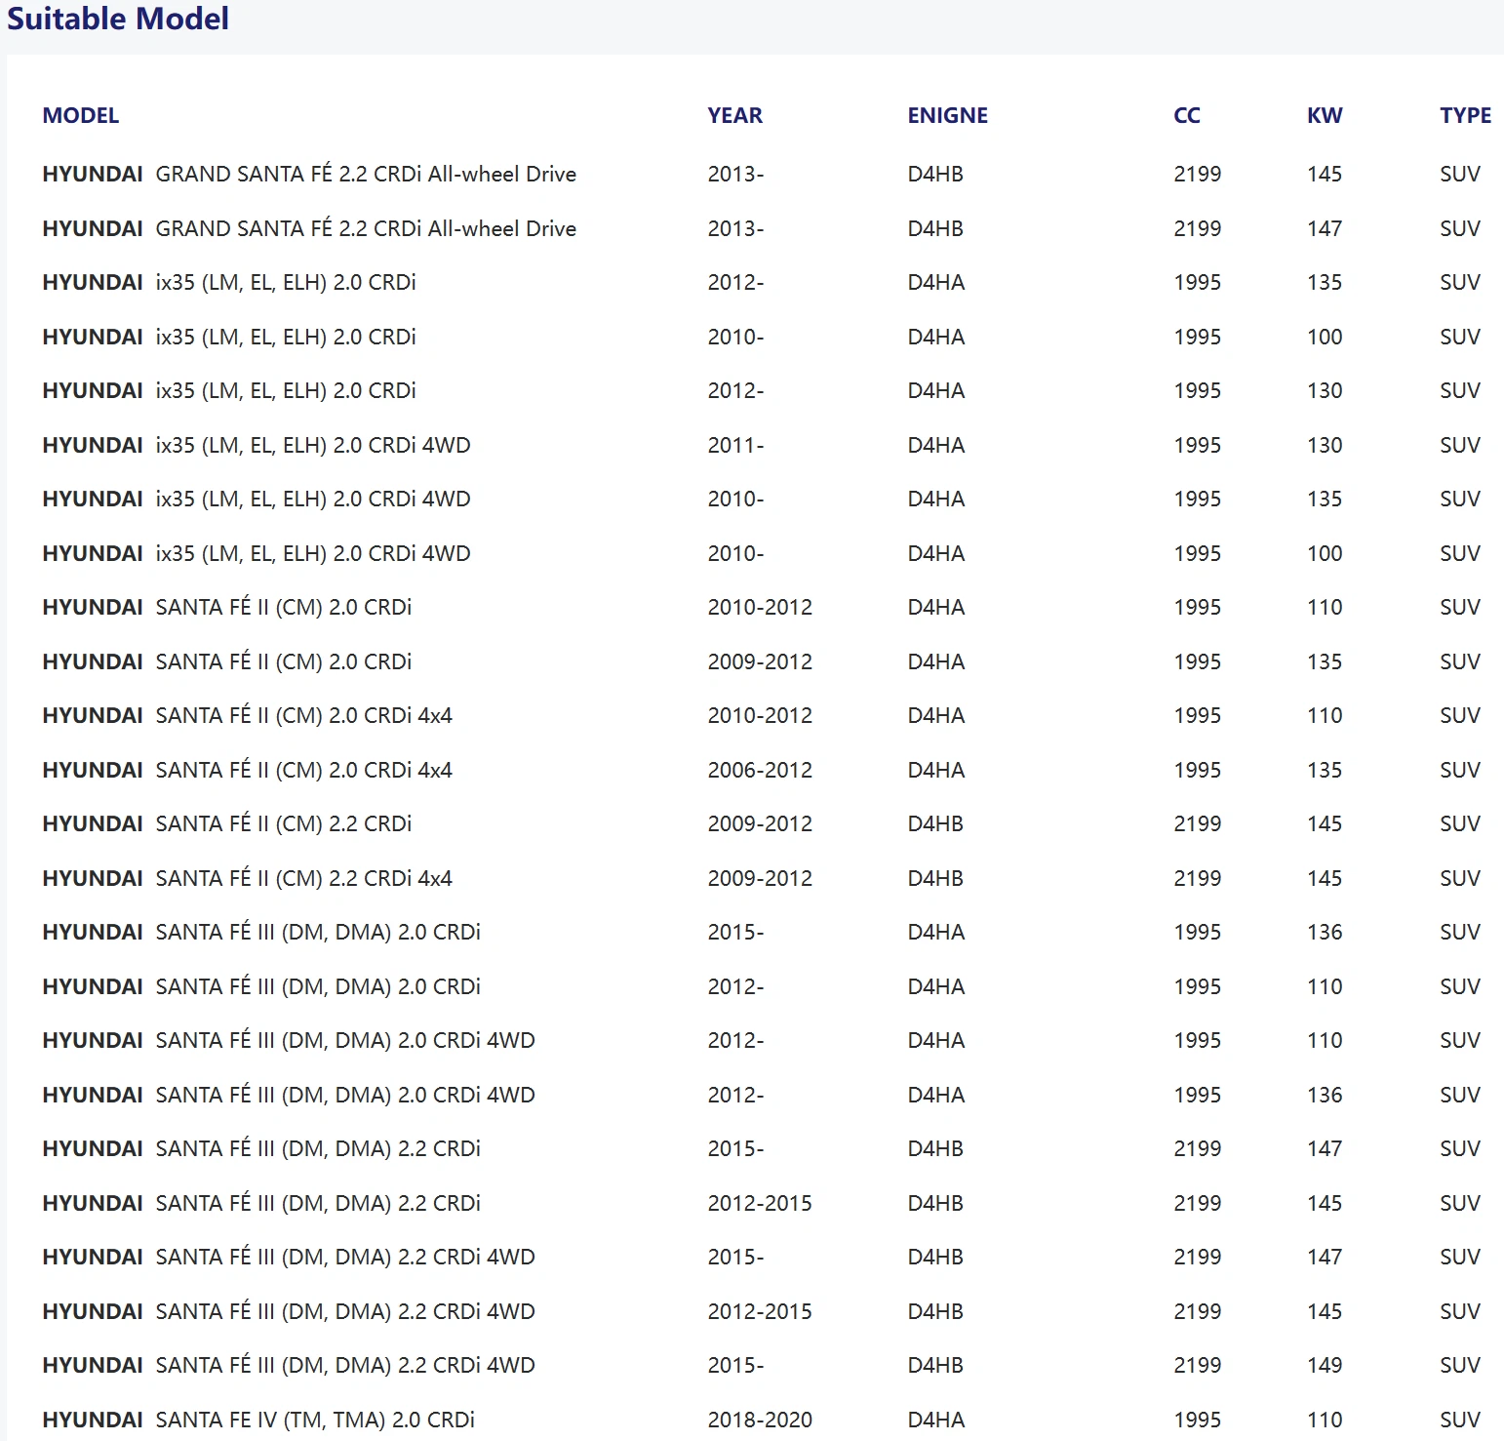
Task: Click the '2018-2020' year cell
Action: click(x=760, y=1420)
